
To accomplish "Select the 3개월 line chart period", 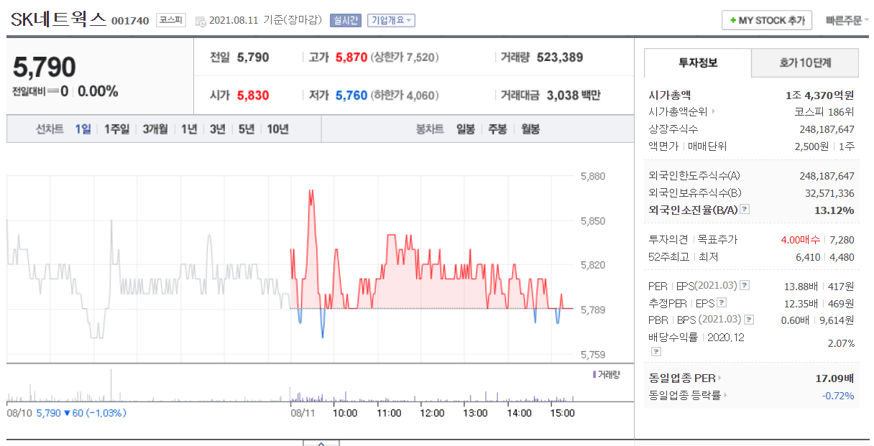I will (155, 129).
